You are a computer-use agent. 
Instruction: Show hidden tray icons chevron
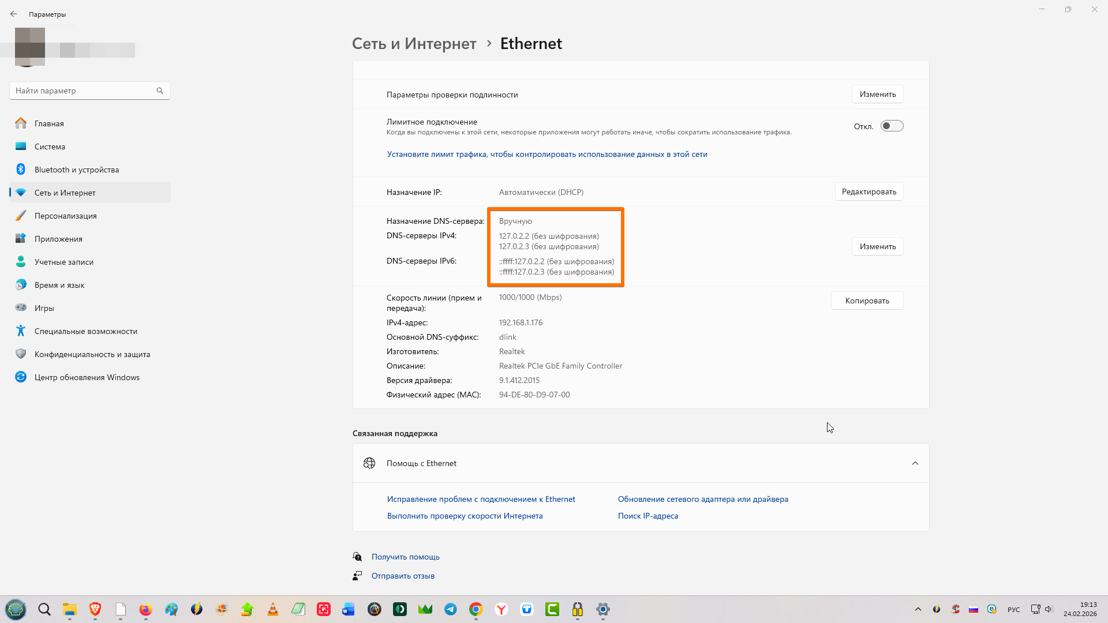coord(918,609)
